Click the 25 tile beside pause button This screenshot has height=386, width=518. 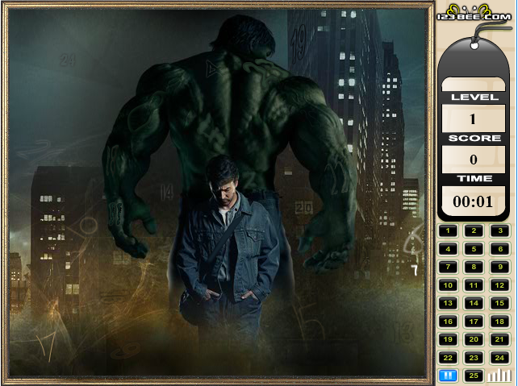point(474,376)
